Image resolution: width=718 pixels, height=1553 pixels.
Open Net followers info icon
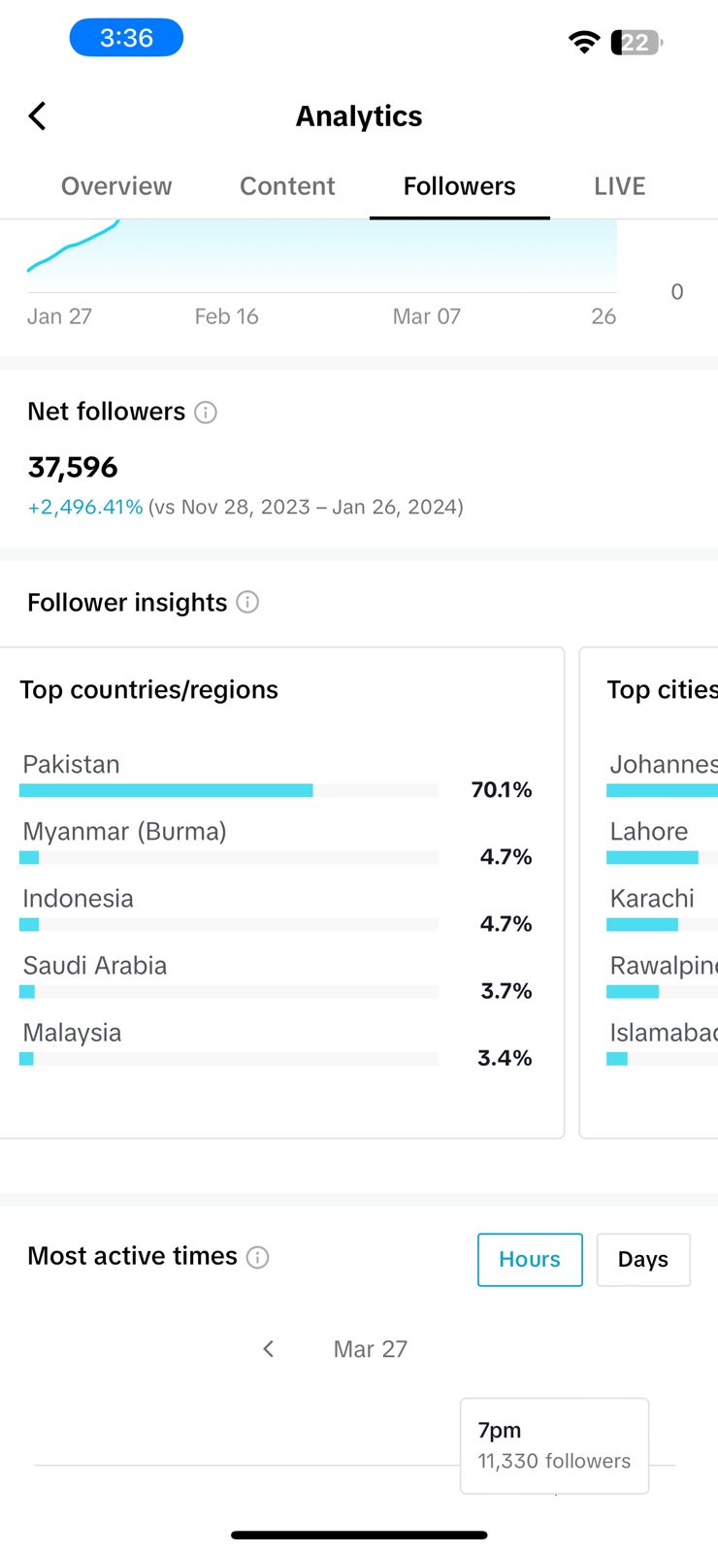pos(206,413)
